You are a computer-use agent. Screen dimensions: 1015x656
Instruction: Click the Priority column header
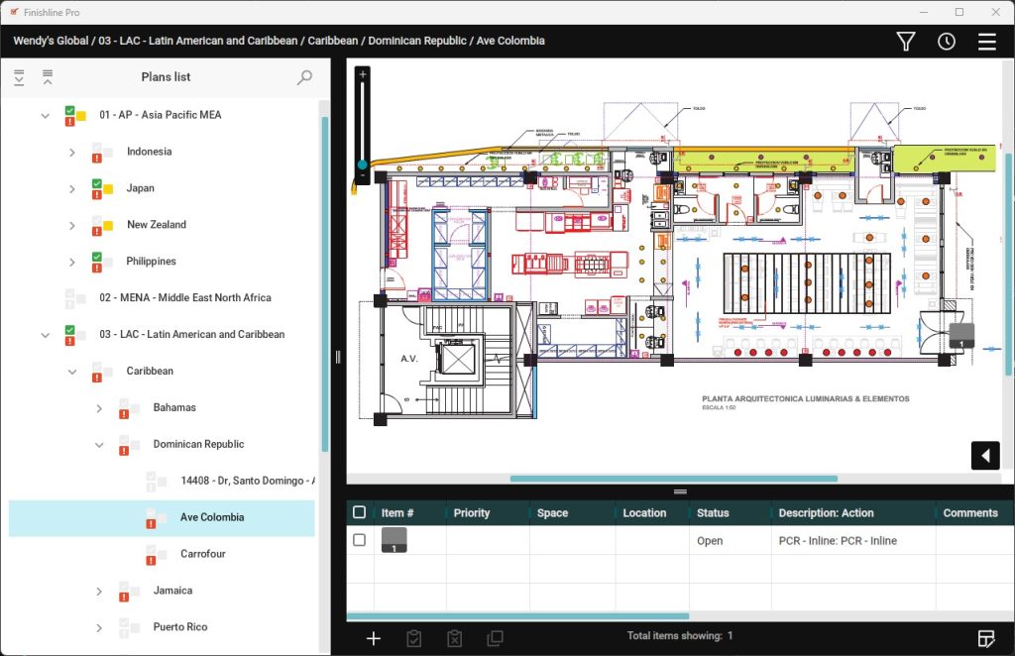coord(472,513)
